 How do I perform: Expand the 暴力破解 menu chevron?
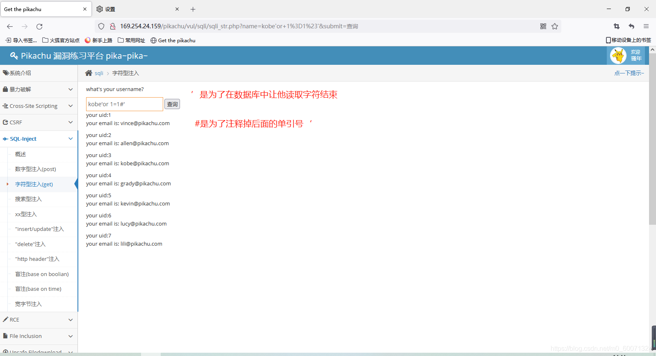[71, 89]
